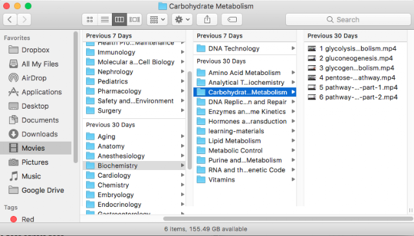Image resolution: width=414 pixels, height=236 pixels.
Task: Open Dropbox in the sidebar
Action: click(x=36, y=50)
